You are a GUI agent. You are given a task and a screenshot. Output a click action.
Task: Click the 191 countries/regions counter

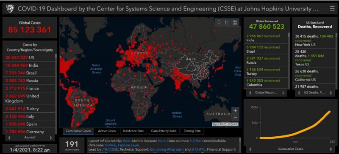point(72,144)
